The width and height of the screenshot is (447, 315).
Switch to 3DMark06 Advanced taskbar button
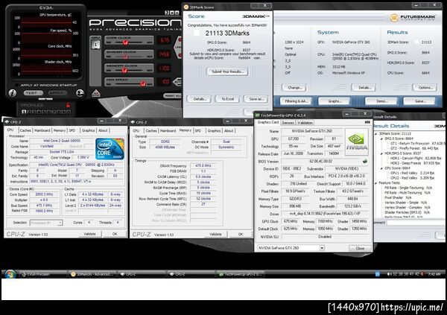click(x=92, y=274)
